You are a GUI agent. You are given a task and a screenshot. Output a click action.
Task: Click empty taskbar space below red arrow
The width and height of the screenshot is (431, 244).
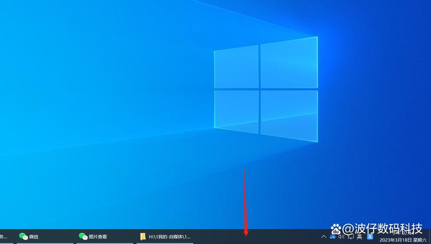point(246,238)
